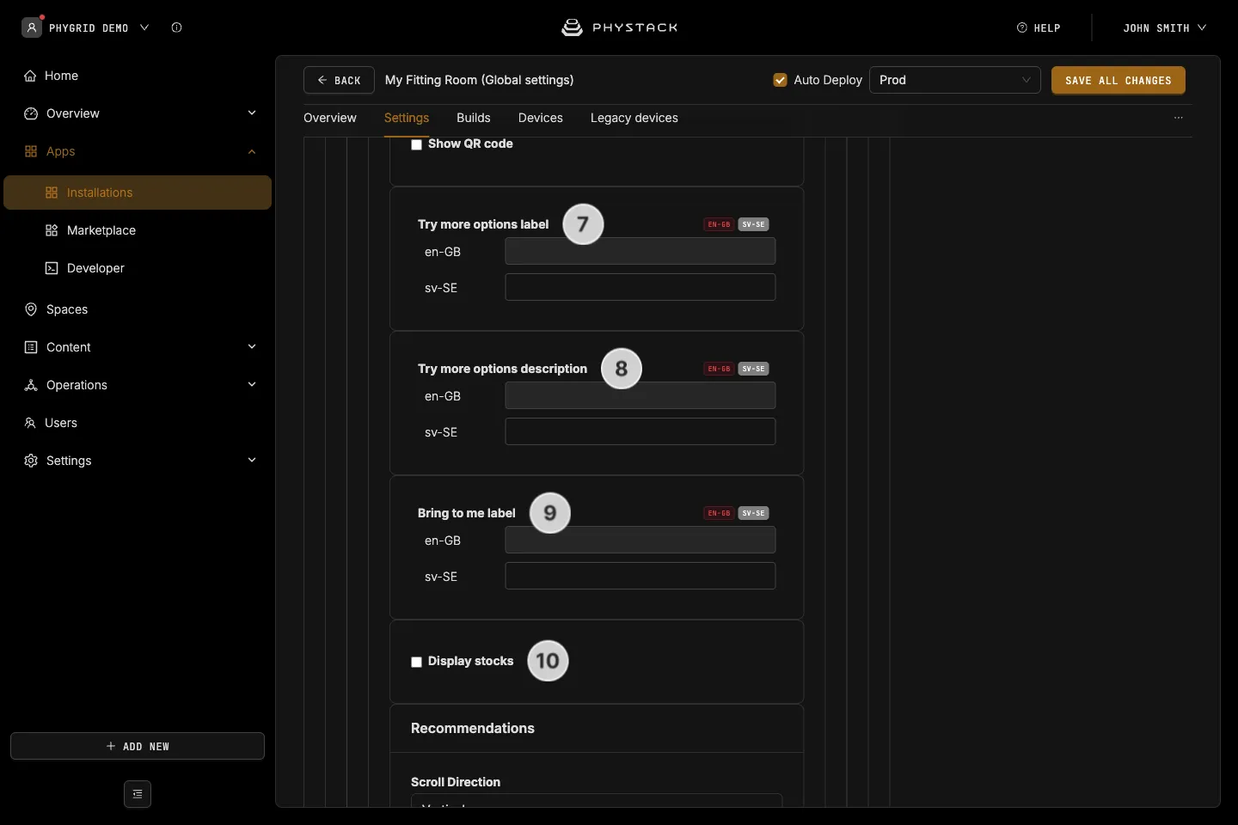Click the Marketplace icon
The height and width of the screenshot is (825, 1238).
point(52,230)
